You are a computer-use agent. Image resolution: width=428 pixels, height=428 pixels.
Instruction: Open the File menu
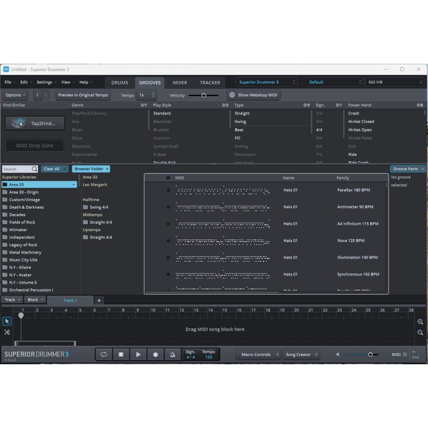point(10,82)
